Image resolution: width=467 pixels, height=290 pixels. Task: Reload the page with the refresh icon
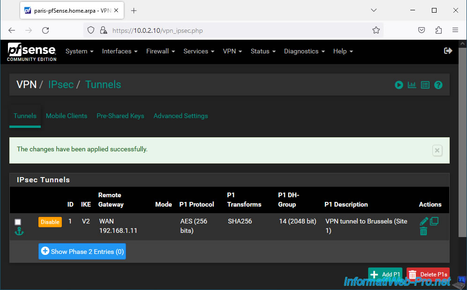[x=45, y=30]
